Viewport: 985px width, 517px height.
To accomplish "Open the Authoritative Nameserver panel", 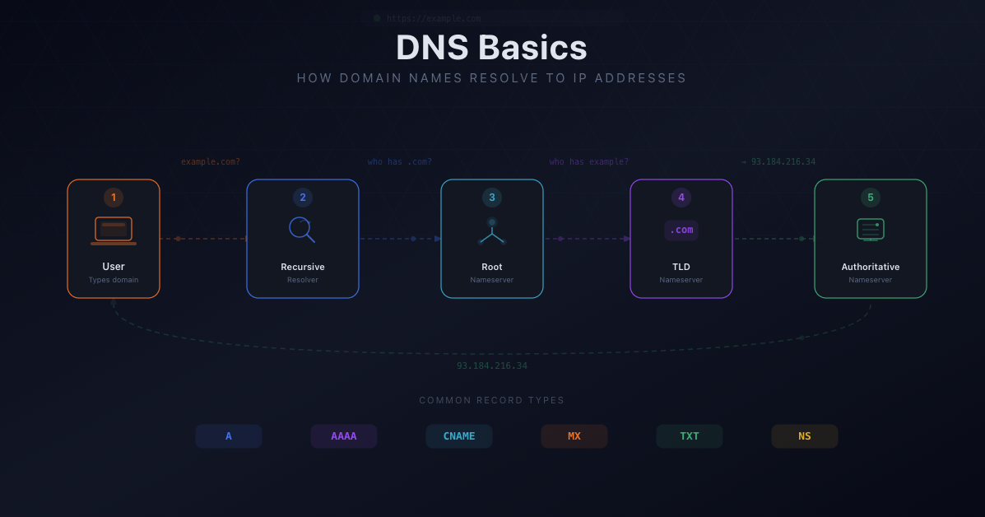I will [870, 239].
